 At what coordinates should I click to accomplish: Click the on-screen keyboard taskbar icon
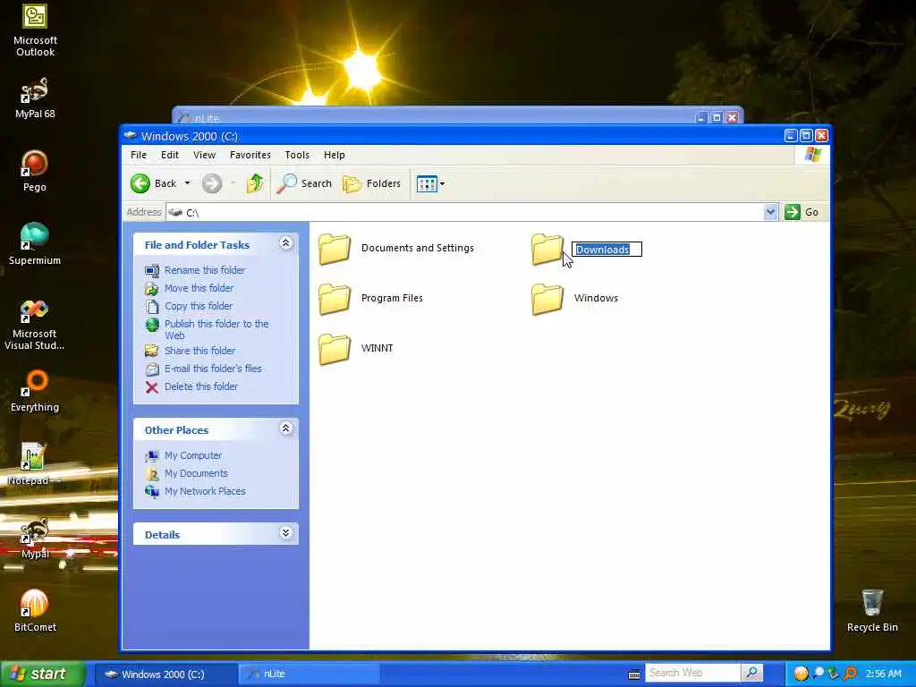click(634, 674)
